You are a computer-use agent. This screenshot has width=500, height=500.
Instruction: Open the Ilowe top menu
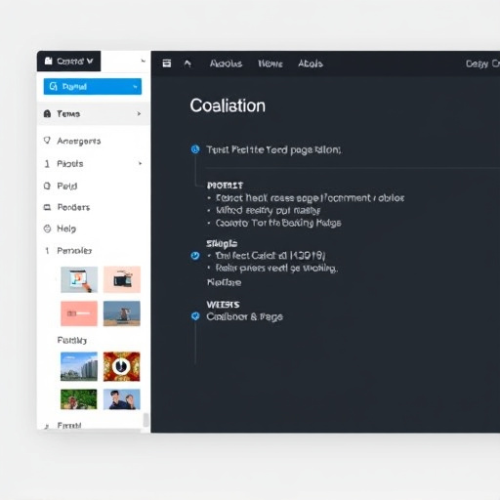click(x=271, y=63)
